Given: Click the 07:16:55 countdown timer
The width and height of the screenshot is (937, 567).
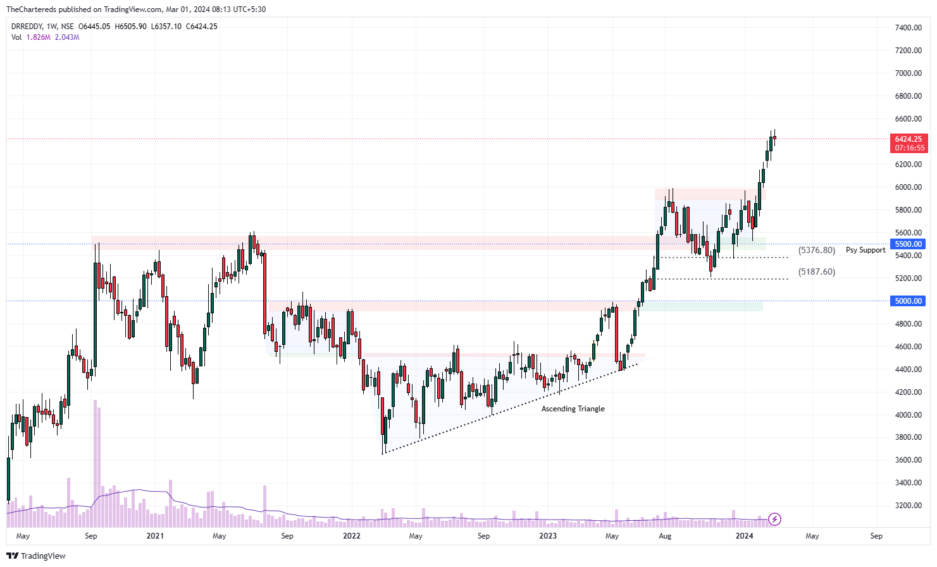Looking at the screenshot, I should coord(909,148).
